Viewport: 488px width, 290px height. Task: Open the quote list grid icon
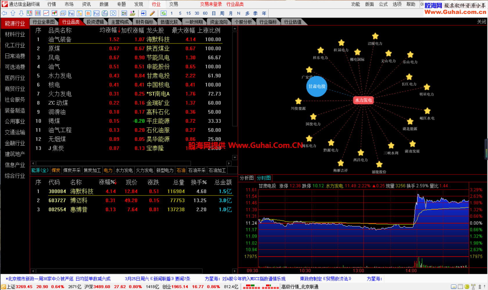click(38, 13)
